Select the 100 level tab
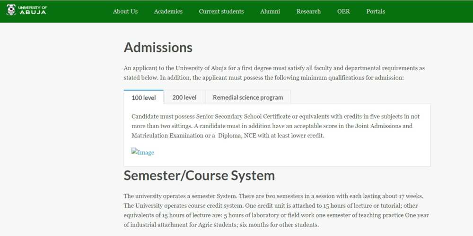Viewport: 473px width, 236px height. pyautogui.click(x=144, y=98)
